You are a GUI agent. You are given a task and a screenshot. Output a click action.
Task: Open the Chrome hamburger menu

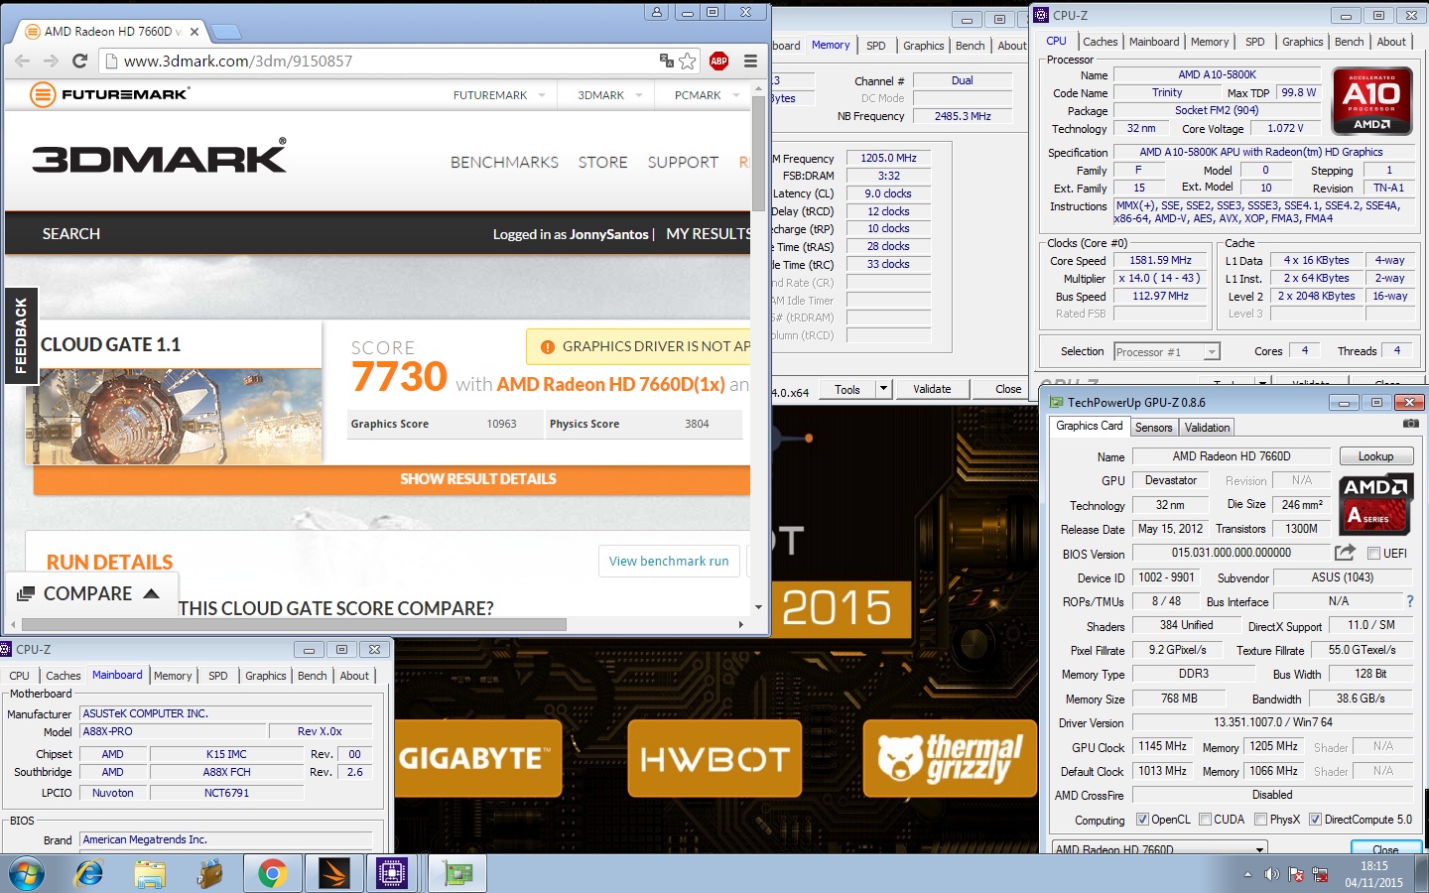click(x=750, y=61)
